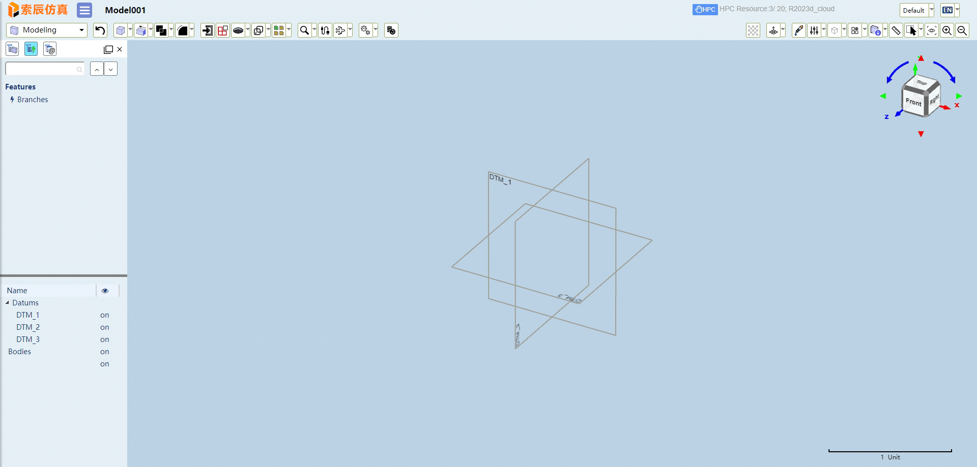Click the fit-view eye icon
Screen dimensions: 977x467
[x=932, y=30]
